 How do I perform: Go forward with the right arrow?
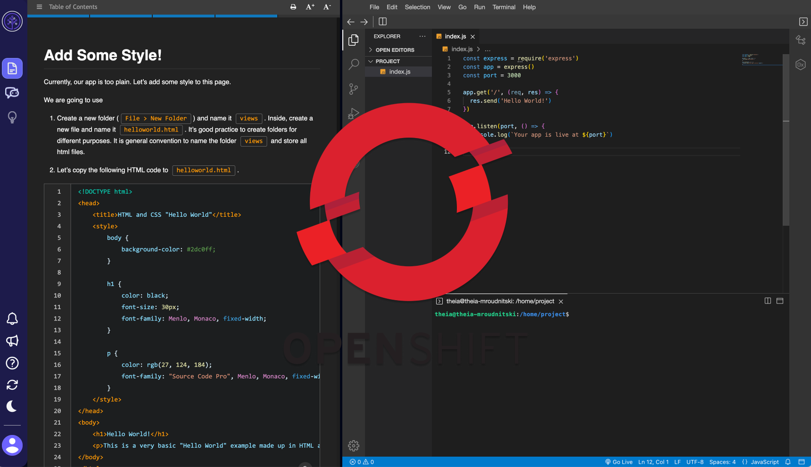coord(364,22)
